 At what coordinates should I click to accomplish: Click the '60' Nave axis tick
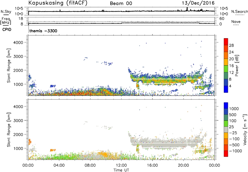[x=222, y=19]
